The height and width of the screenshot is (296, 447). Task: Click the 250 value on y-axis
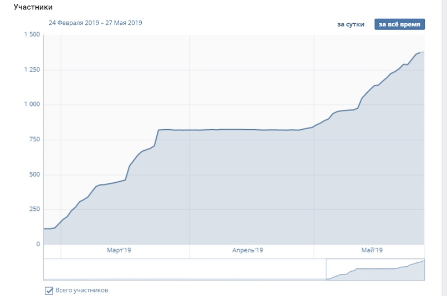(x=34, y=209)
